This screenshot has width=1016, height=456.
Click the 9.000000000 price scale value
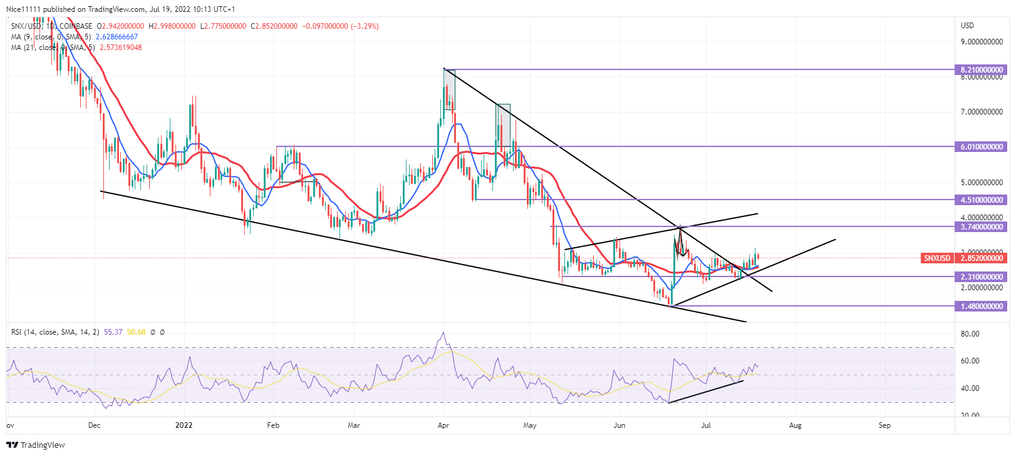(x=982, y=42)
